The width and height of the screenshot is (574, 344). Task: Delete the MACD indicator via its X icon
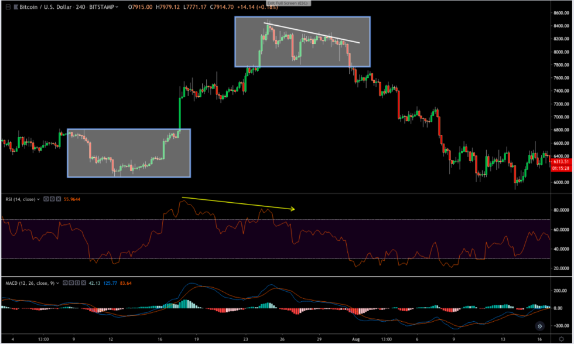click(x=83, y=282)
